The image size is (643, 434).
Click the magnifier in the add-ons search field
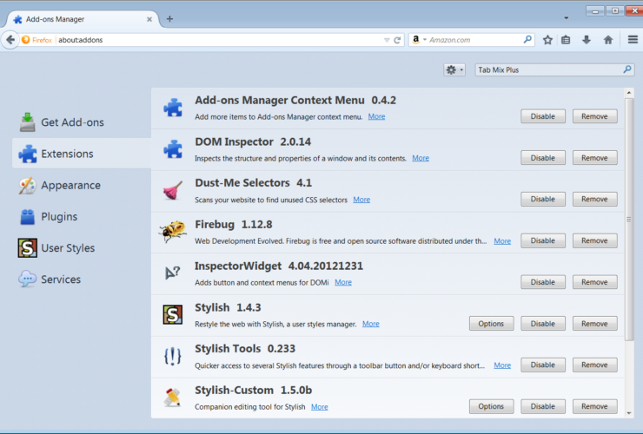(x=627, y=69)
